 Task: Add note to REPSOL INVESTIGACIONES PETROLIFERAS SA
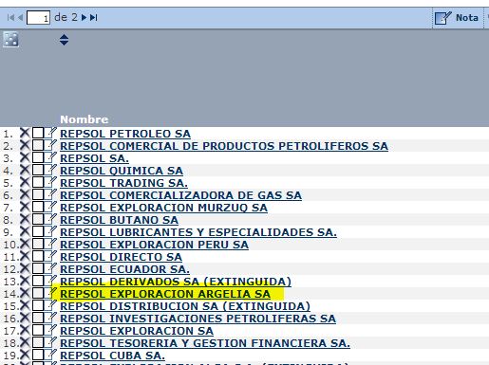pos(51,318)
